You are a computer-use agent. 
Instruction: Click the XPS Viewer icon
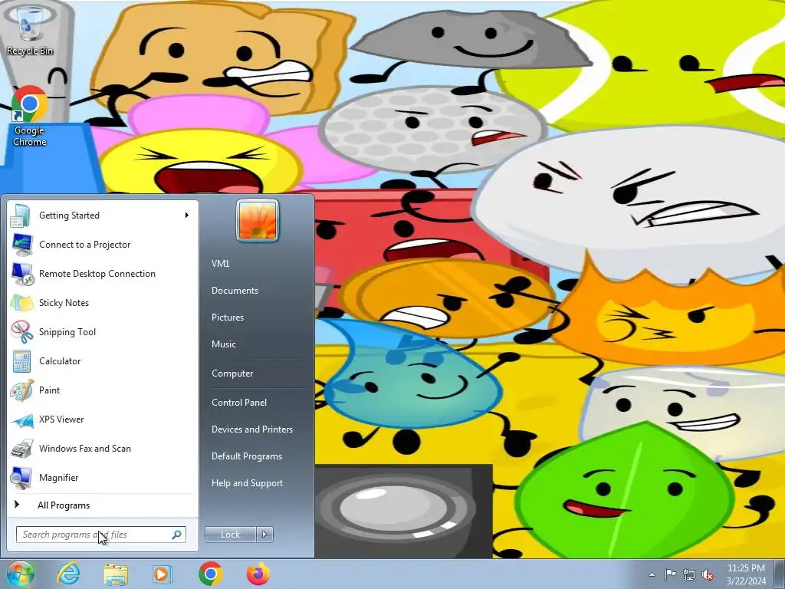click(x=21, y=420)
